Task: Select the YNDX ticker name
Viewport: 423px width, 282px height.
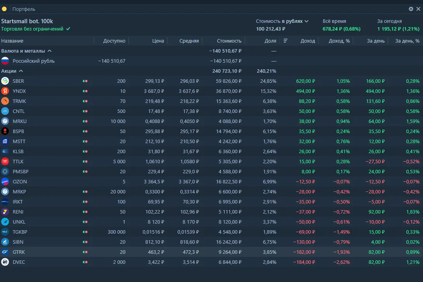Action: coord(19,91)
